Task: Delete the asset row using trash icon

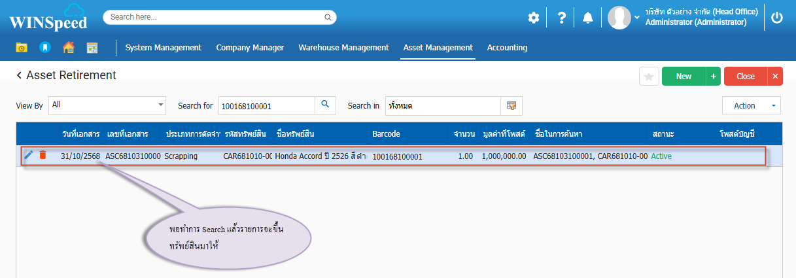Action: (x=43, y=155)
